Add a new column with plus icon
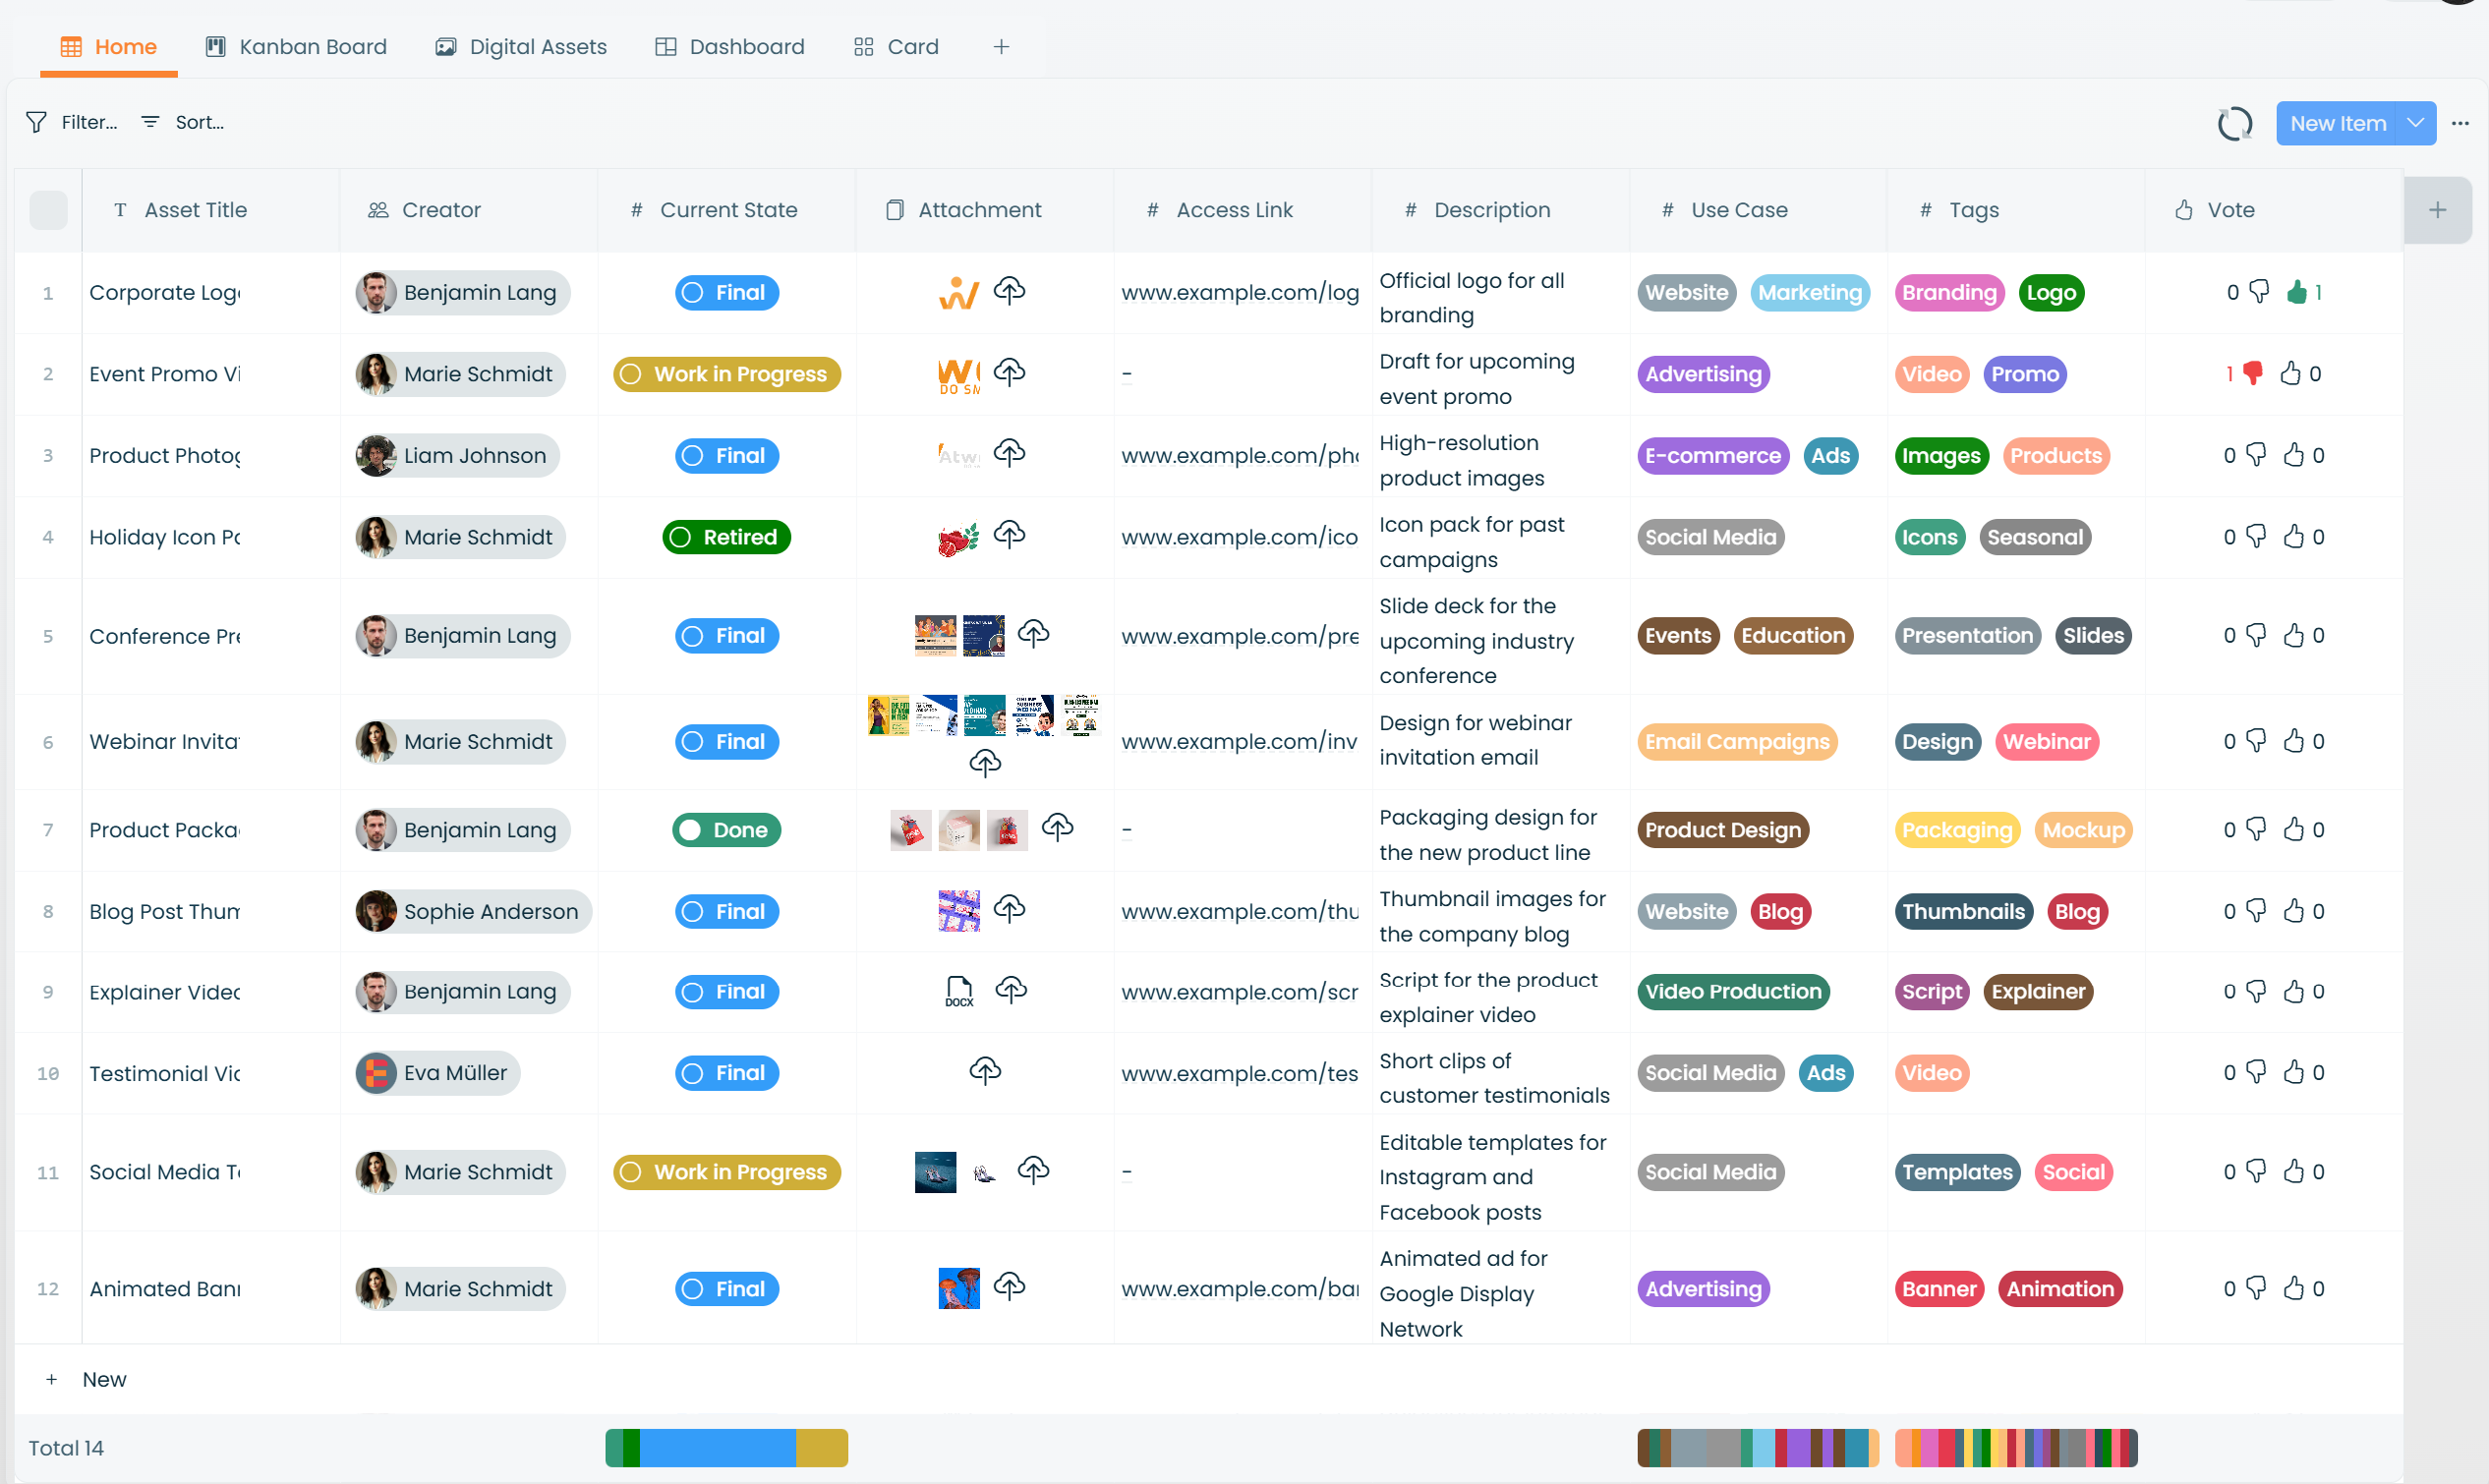Image resolution: width=2489 pixels, height=1484 pixels. pos(2437,210)
